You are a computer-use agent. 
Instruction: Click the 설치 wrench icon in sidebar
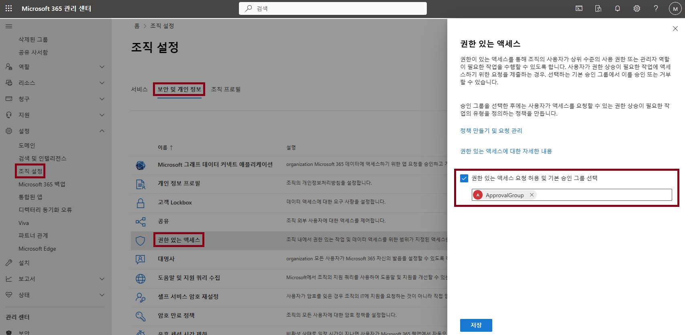tap(9, 263)
